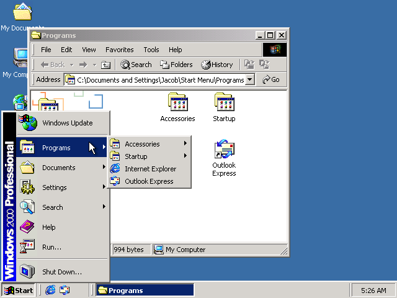Viewport: 397px width, 298px height.
Task: Click the Programs folder icon in Start menu
Action: click(27, 147)
